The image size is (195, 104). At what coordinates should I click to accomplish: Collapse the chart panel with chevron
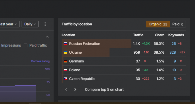[x=47, y=37]
